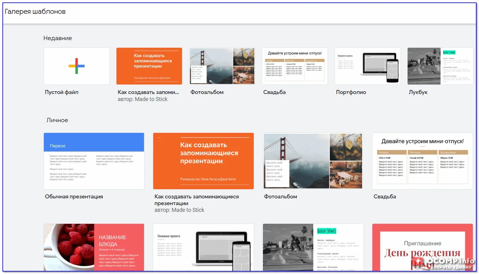
Task: Click the «Недавние» section heading
Action: [58, 38]
